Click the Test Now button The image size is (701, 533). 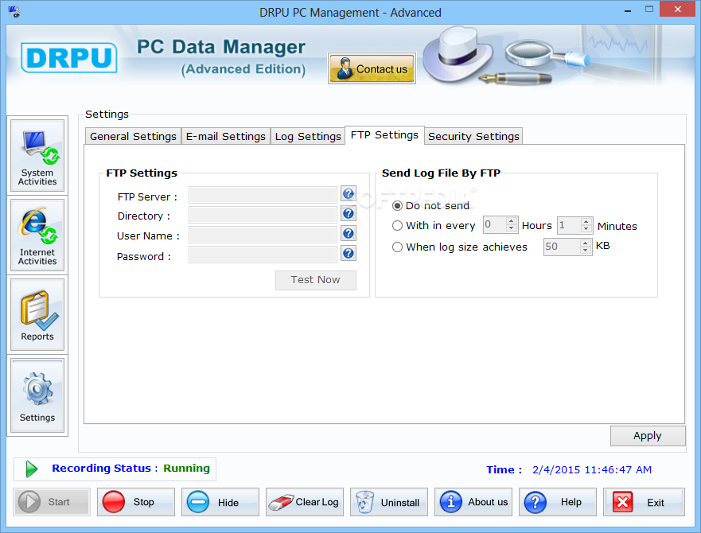[x=316, y=280]
